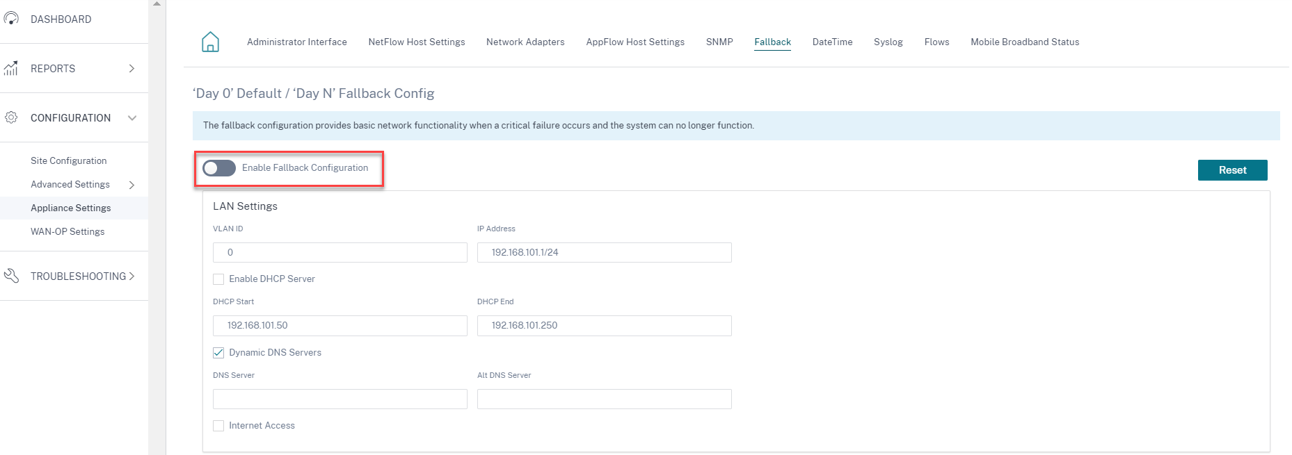Expand the Reports menu chevron

(x=131, y=68)
